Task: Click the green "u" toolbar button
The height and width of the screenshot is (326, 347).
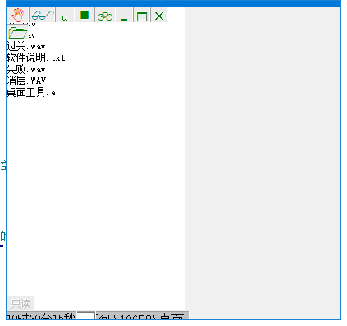Action: point(65,15)
